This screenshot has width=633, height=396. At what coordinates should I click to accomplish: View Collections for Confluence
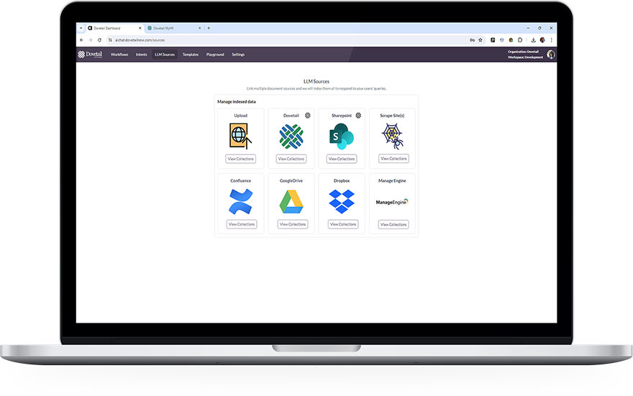coord(242,224)
